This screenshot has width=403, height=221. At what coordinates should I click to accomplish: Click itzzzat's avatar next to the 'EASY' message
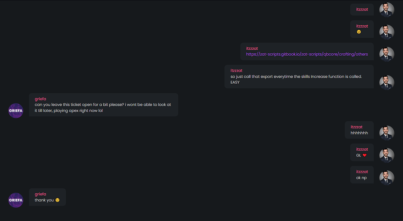[x=387, y=82]
